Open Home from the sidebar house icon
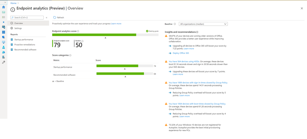 (x=3, y=7)
